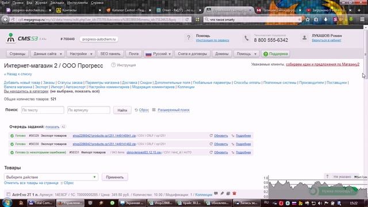Open Total Commander from the taskbar

coord(41,203)
